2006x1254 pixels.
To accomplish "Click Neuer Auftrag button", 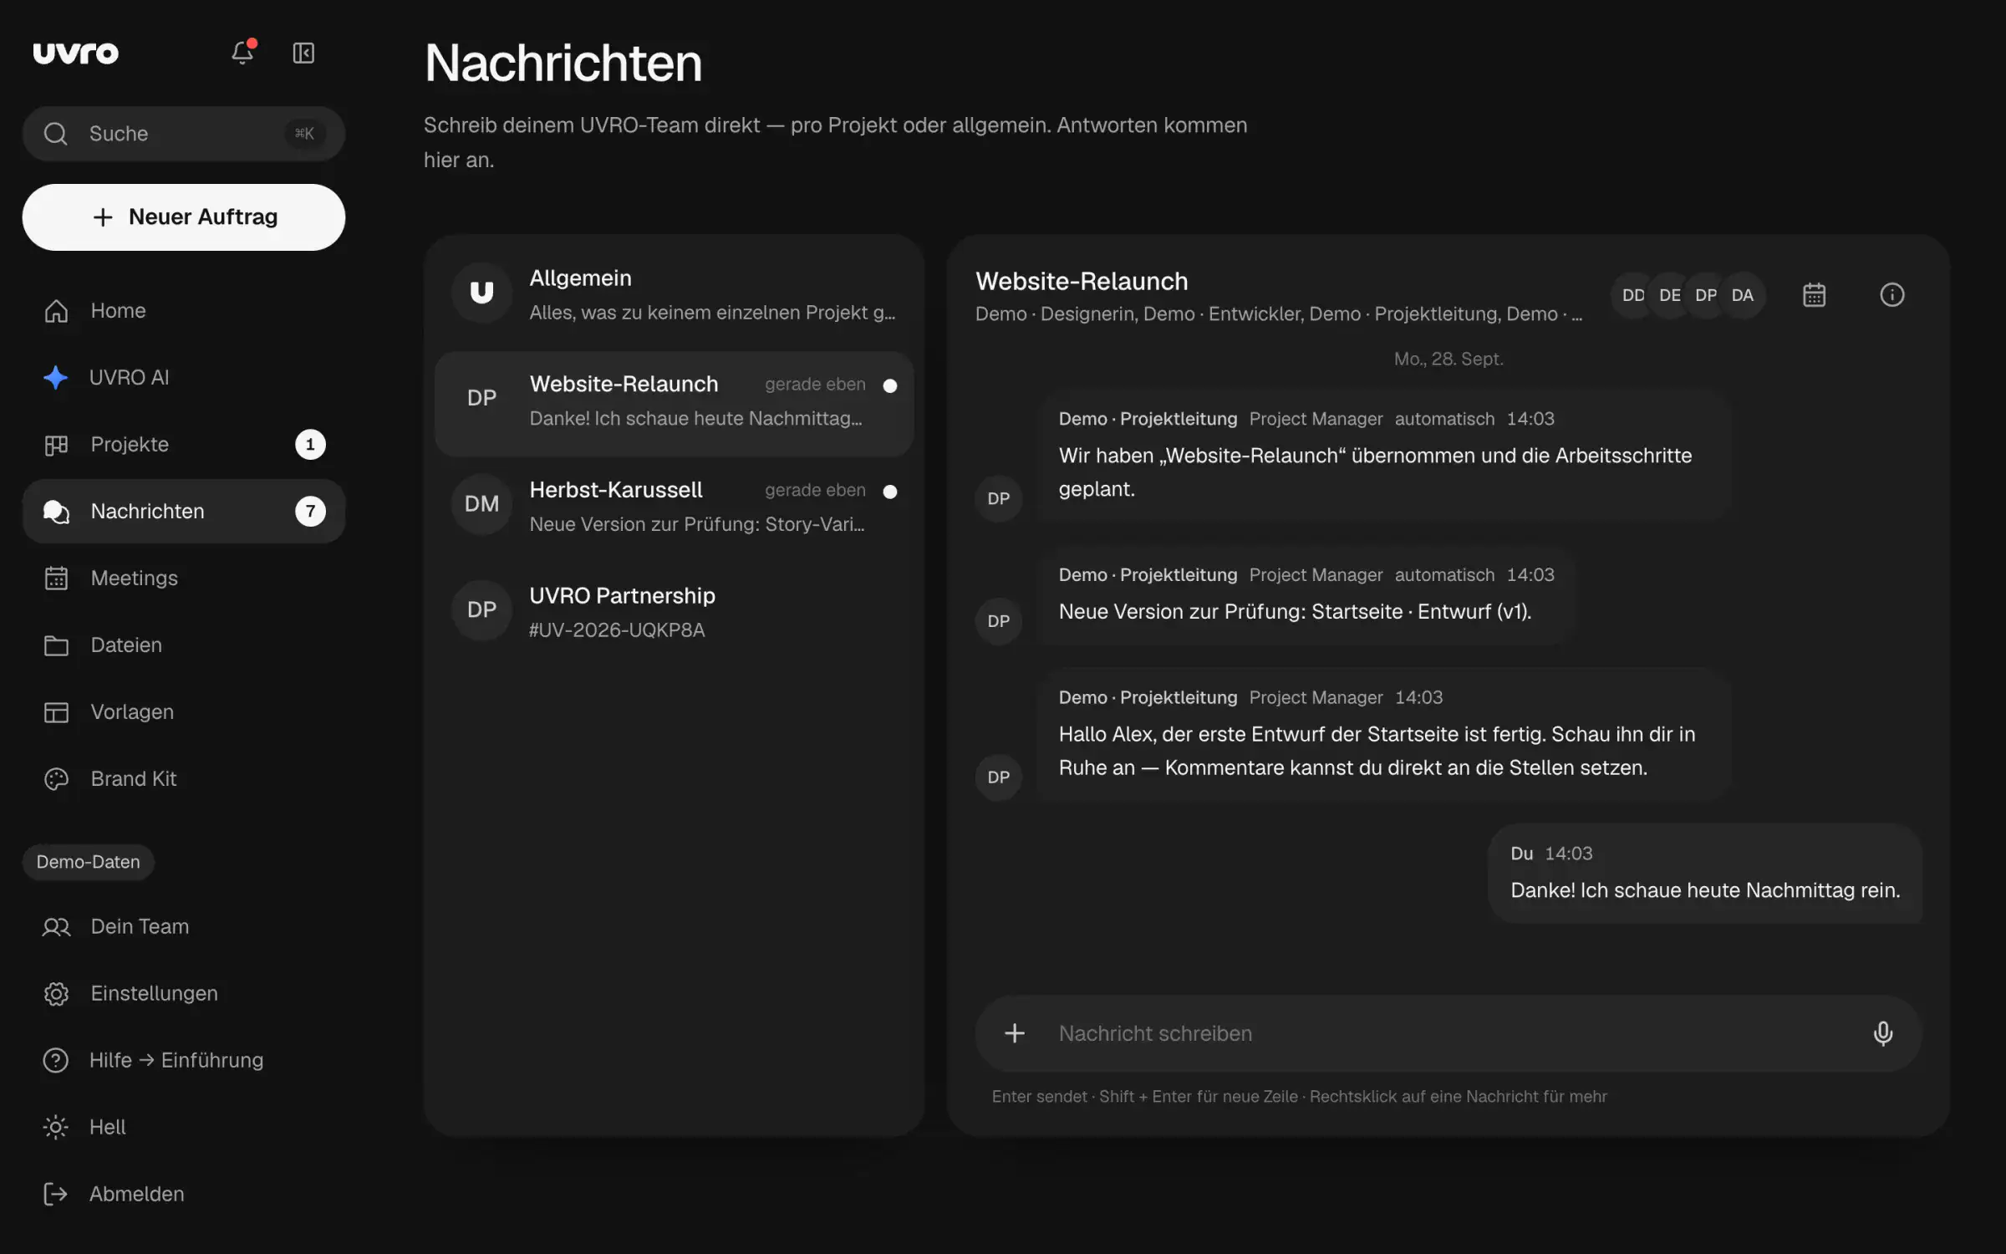I will point(184,217).
